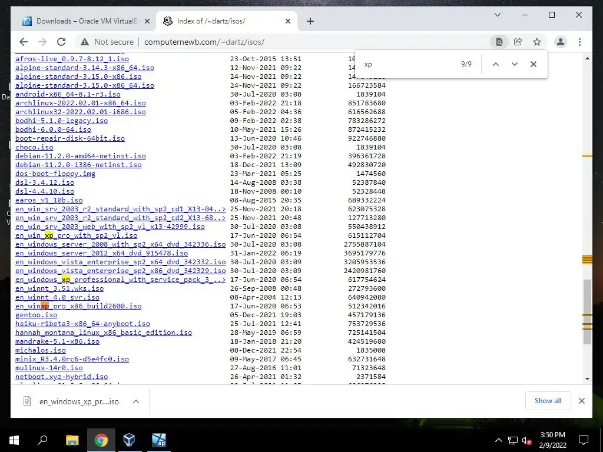The image size is (603, 452).
Task: Click the vertical scrollbar thumb
Action: click(587, 311)
